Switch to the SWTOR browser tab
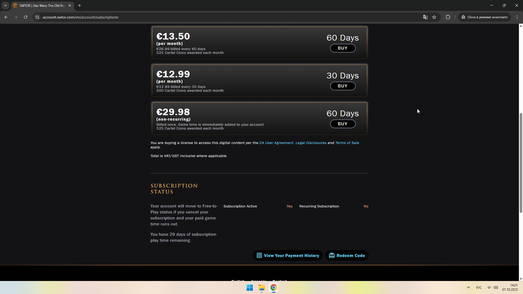 41,5
